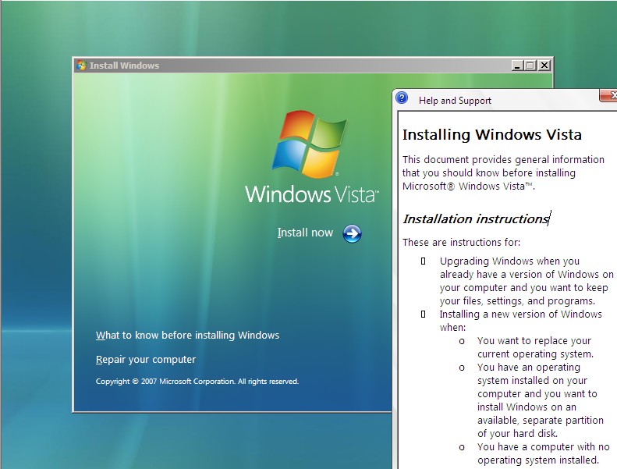Click 'You have a computer with no' sub-bullet
The width and height of the screenshot is (617, 469).
(x=544, y=447)
